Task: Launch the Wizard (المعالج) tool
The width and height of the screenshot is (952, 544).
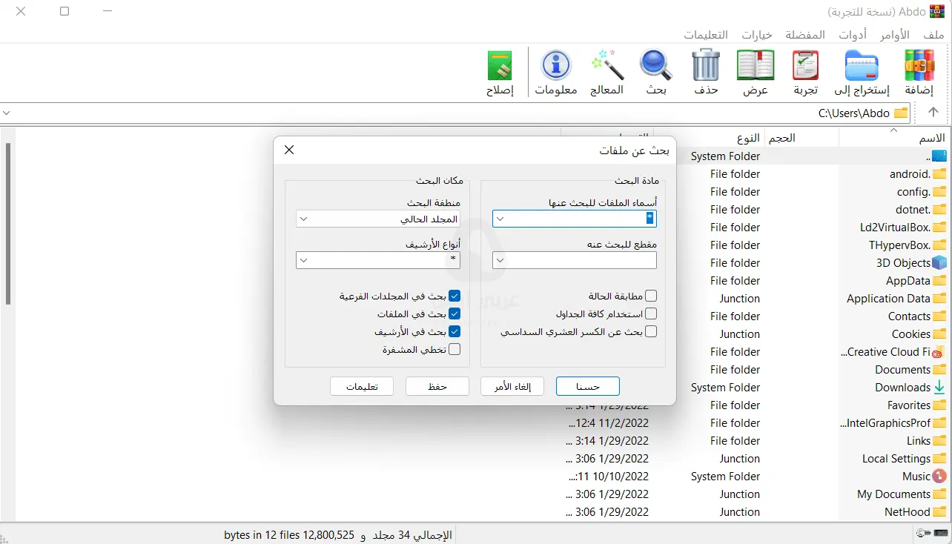Action: 606,70
